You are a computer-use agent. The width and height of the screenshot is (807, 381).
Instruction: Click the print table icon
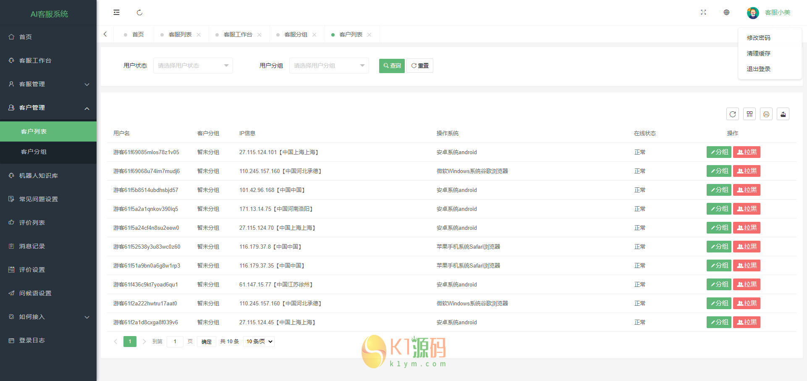click(766, 114)
